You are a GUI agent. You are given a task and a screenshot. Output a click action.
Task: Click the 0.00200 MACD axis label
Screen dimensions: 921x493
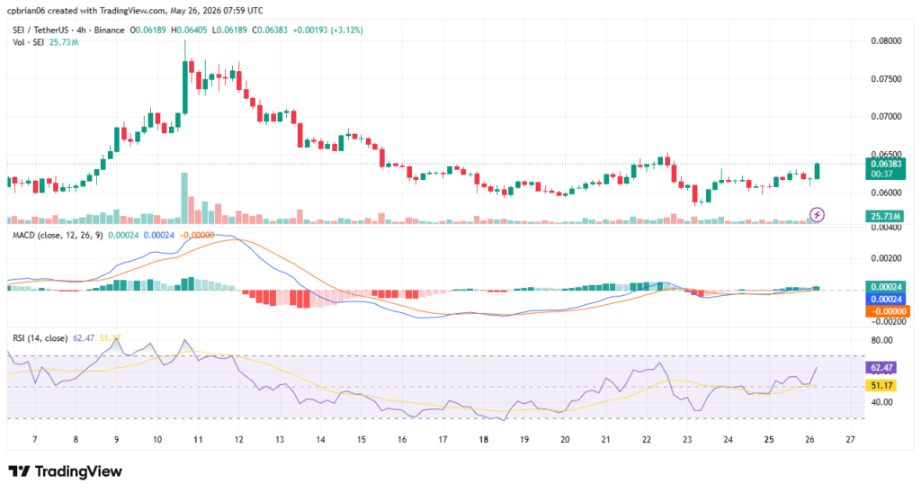coord(886,258)
